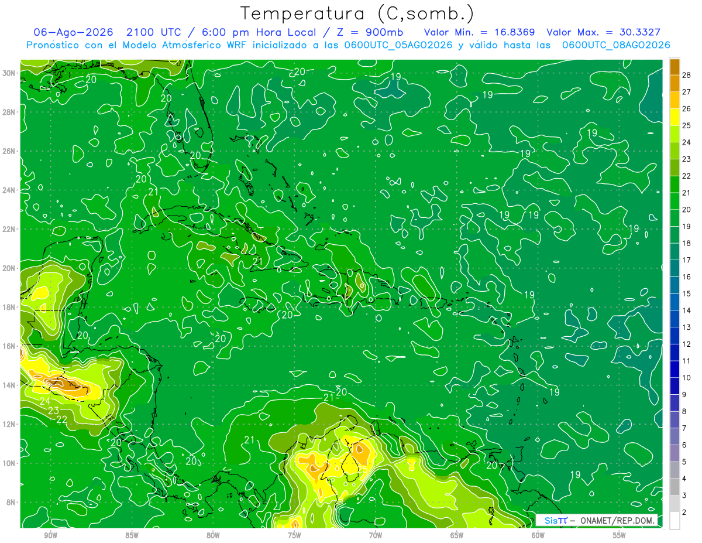
Task: Click latitude axis label "12N"
Action: tap(9, 424)
